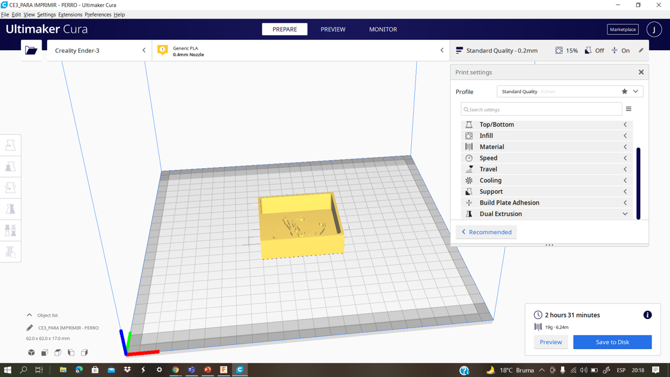670x377 pixels.
Task: Click the edit pencil icon in print settings bar
Action: pyautogui.click(x=641, y=51)
